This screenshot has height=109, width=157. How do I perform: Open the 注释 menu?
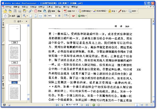click(x=41, y=7)
